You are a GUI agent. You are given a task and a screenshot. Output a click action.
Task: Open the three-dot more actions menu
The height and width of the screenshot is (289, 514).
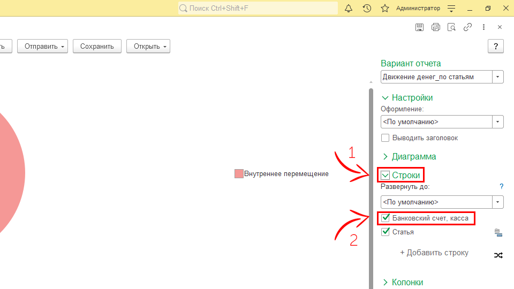point(483,27)
